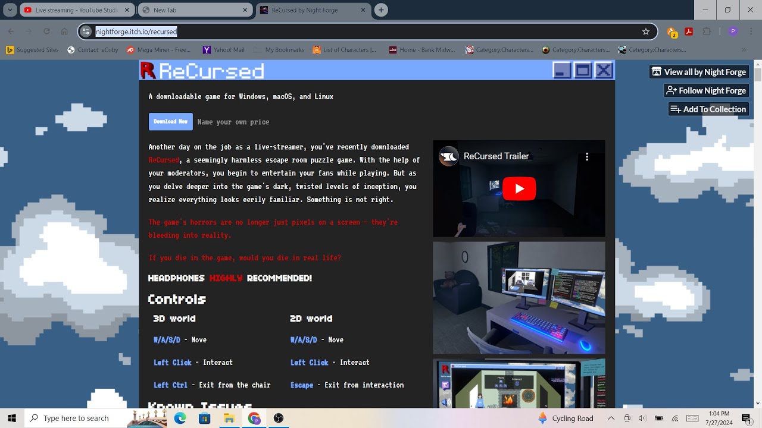762x428 pixels.
Task: Click the pixel close X in ReCursed banner
Action: point(604,70)
